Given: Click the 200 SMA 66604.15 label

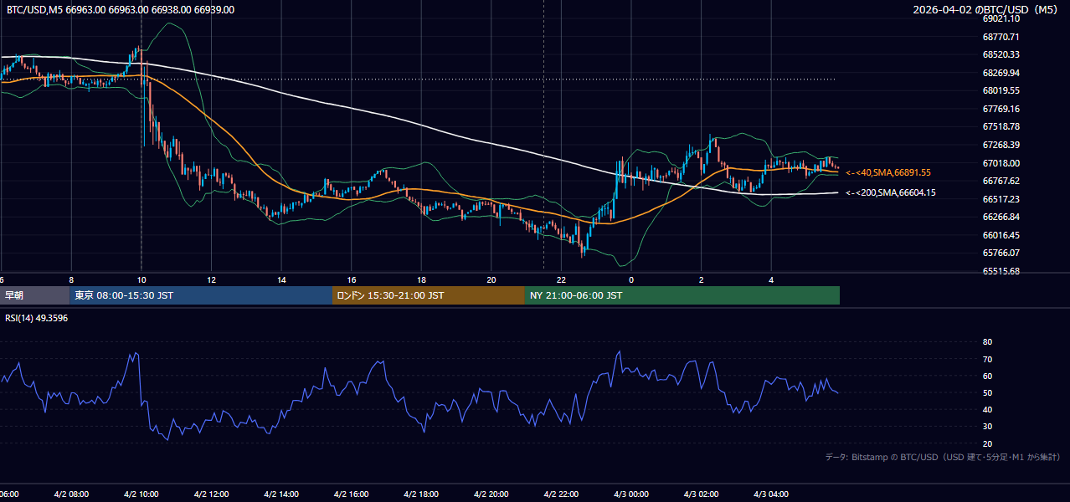Looking at the screenshot, I should [x=891, y=192].
